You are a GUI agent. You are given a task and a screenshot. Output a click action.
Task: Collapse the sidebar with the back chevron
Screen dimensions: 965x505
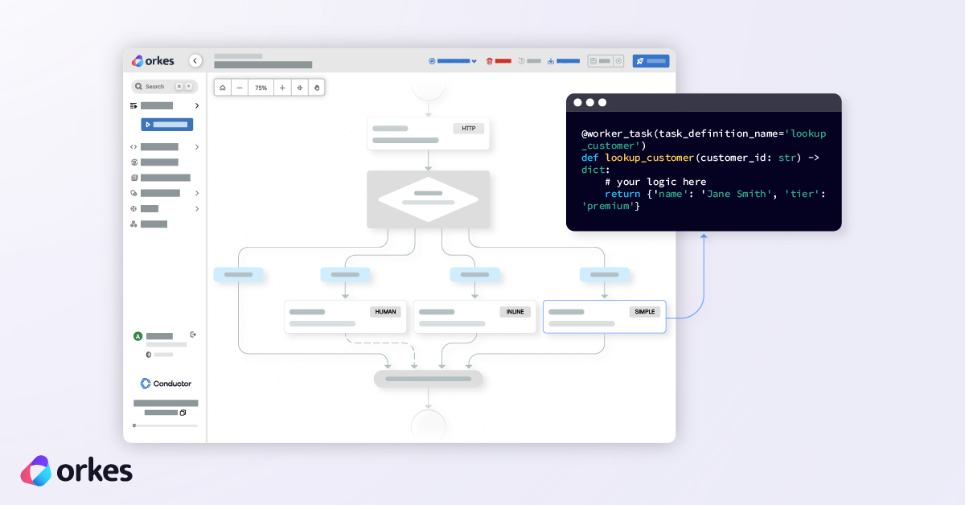click(195, 60)
